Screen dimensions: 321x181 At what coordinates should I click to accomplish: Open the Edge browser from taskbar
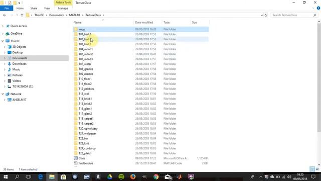pyautogui.click(x=41, y=176)
